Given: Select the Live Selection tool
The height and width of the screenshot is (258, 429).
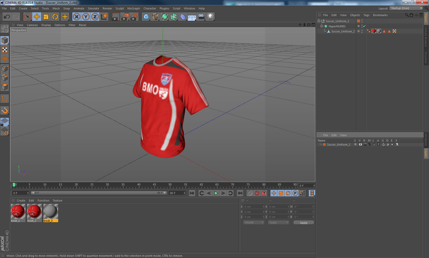Looking at the screenshot, I should [27, 17].
